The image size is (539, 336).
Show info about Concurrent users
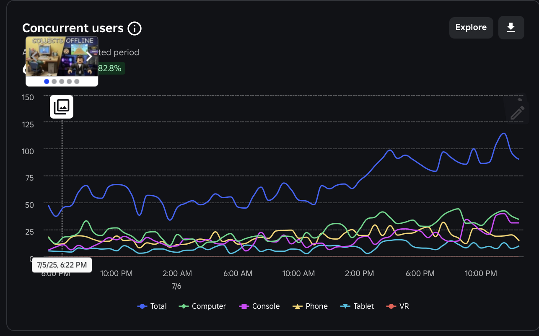click(135, 28)
